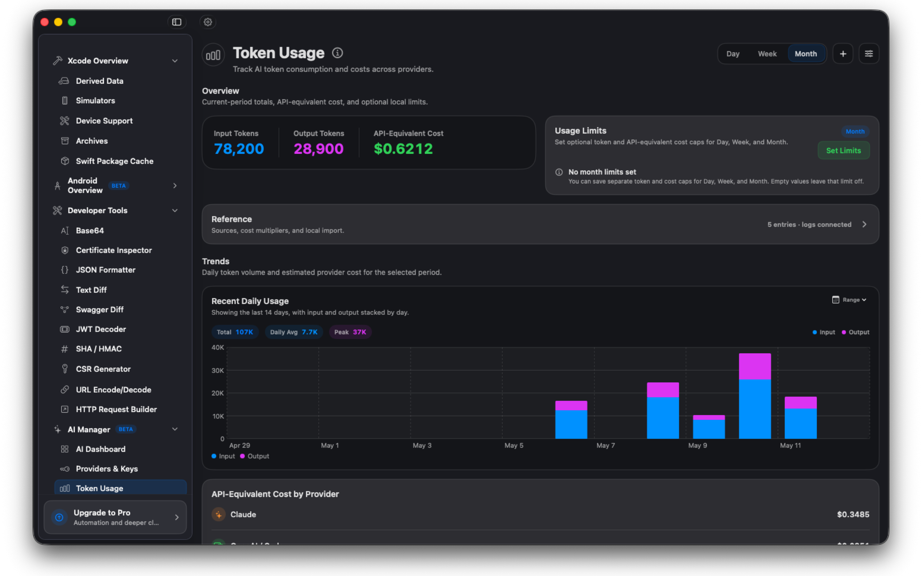Click the Upgrade to Pro banner
This screenshot has height=576, width=922.
pyautogui.click(x=115, y=517)
